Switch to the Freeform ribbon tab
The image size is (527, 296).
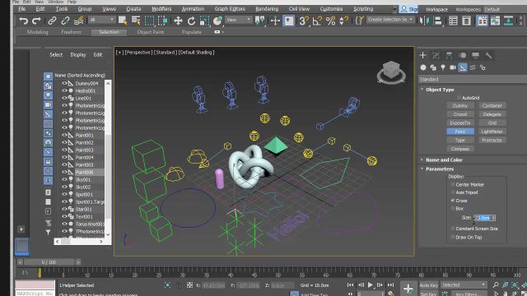coord(71,32)
